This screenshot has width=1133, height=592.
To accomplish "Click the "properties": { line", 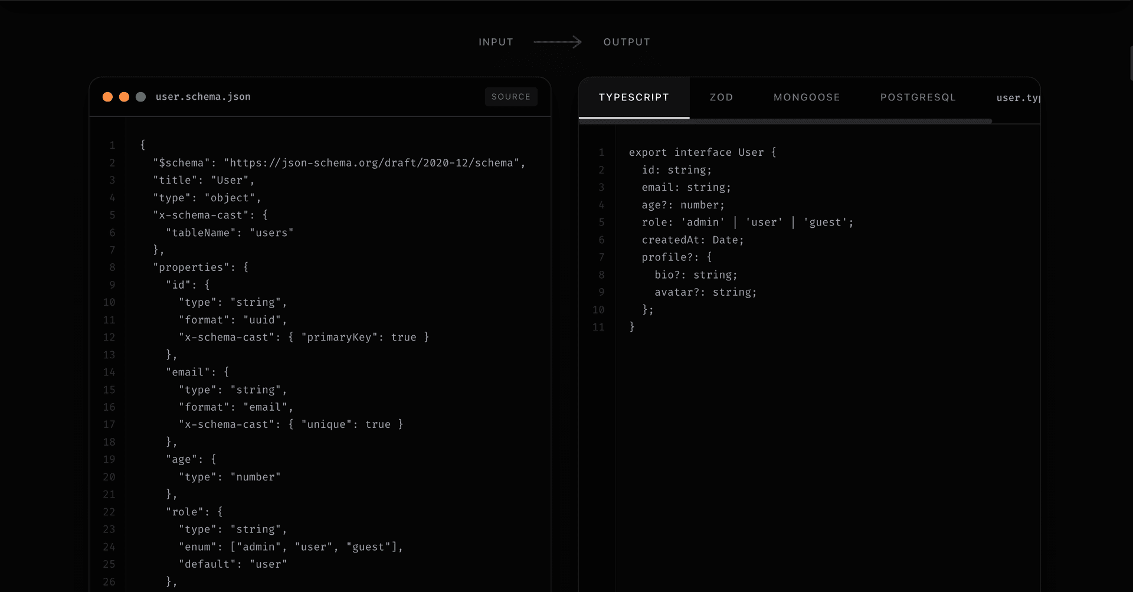I will [201, 267].
